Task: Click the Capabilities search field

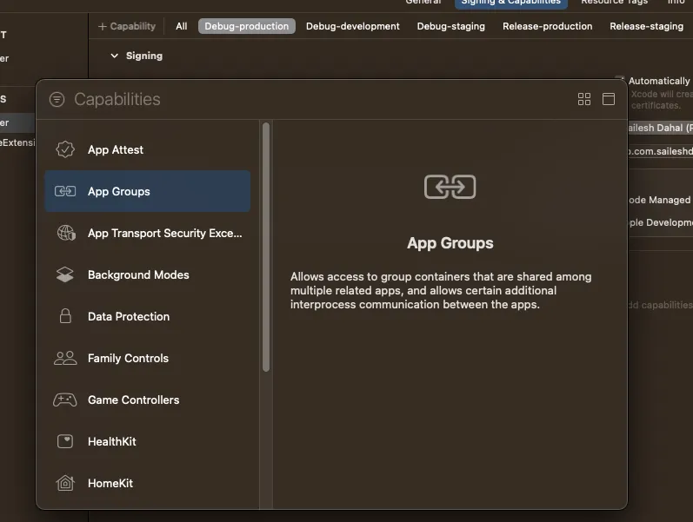Action: [x=322, y=99]
